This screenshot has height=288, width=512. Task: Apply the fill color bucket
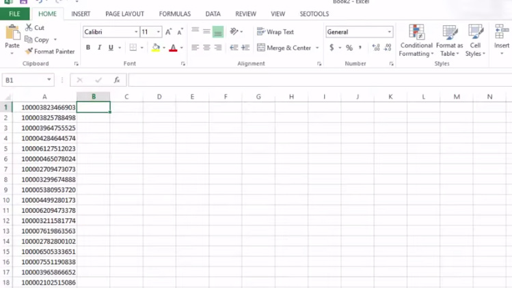(156, 48)
